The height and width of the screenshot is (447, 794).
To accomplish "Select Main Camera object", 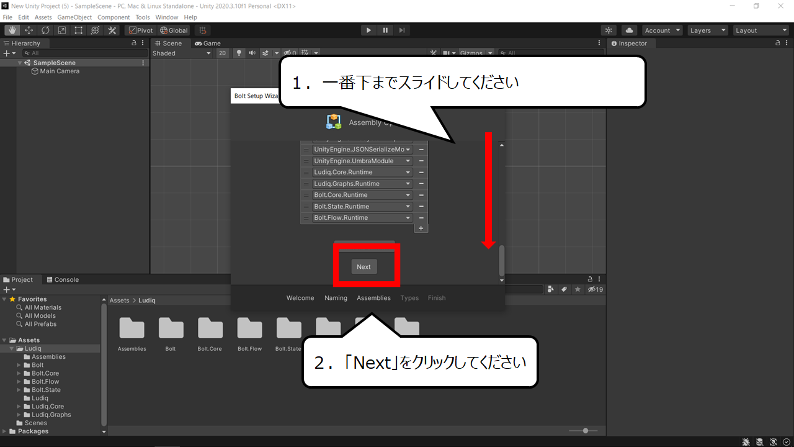I will tap(60, 71).
